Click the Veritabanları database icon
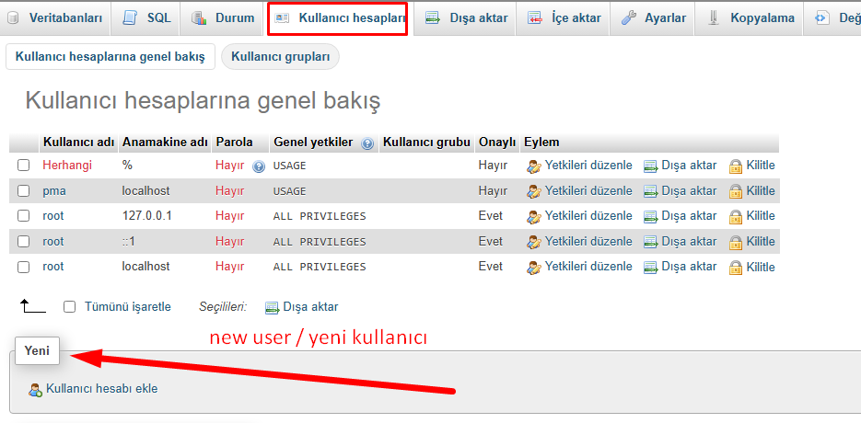Image resolution: width=861 pixels, height=423 pixels. [x=13, y=18]
